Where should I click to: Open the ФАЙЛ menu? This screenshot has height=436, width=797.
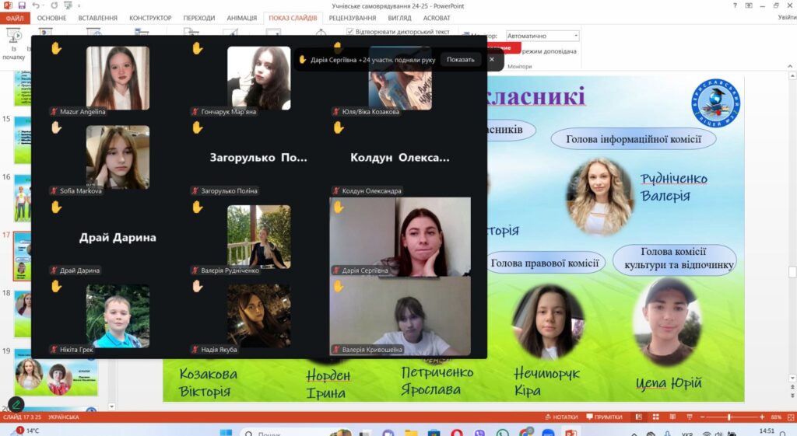click(x=15, y=18)
